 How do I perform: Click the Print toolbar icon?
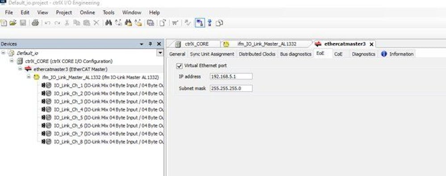(x=35, y=23)
